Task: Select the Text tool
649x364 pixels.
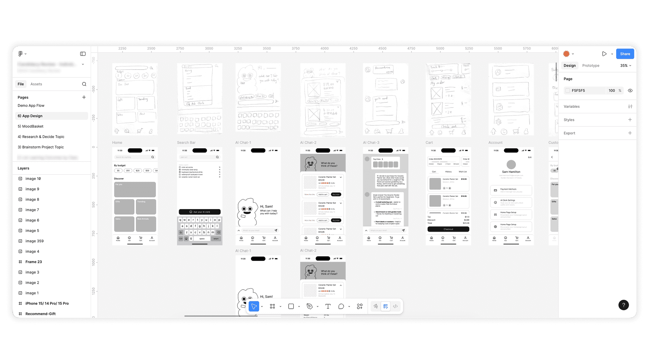Action: [x=328, y=306]
